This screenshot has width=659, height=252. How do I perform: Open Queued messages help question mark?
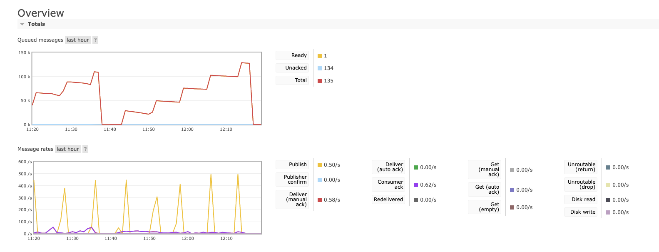pos(95,40)
